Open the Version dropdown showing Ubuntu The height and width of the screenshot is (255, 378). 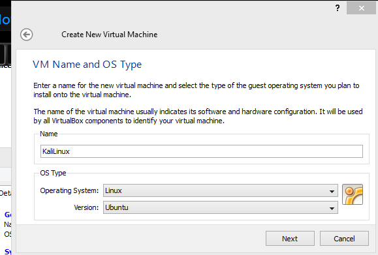(x=221, y=207)
